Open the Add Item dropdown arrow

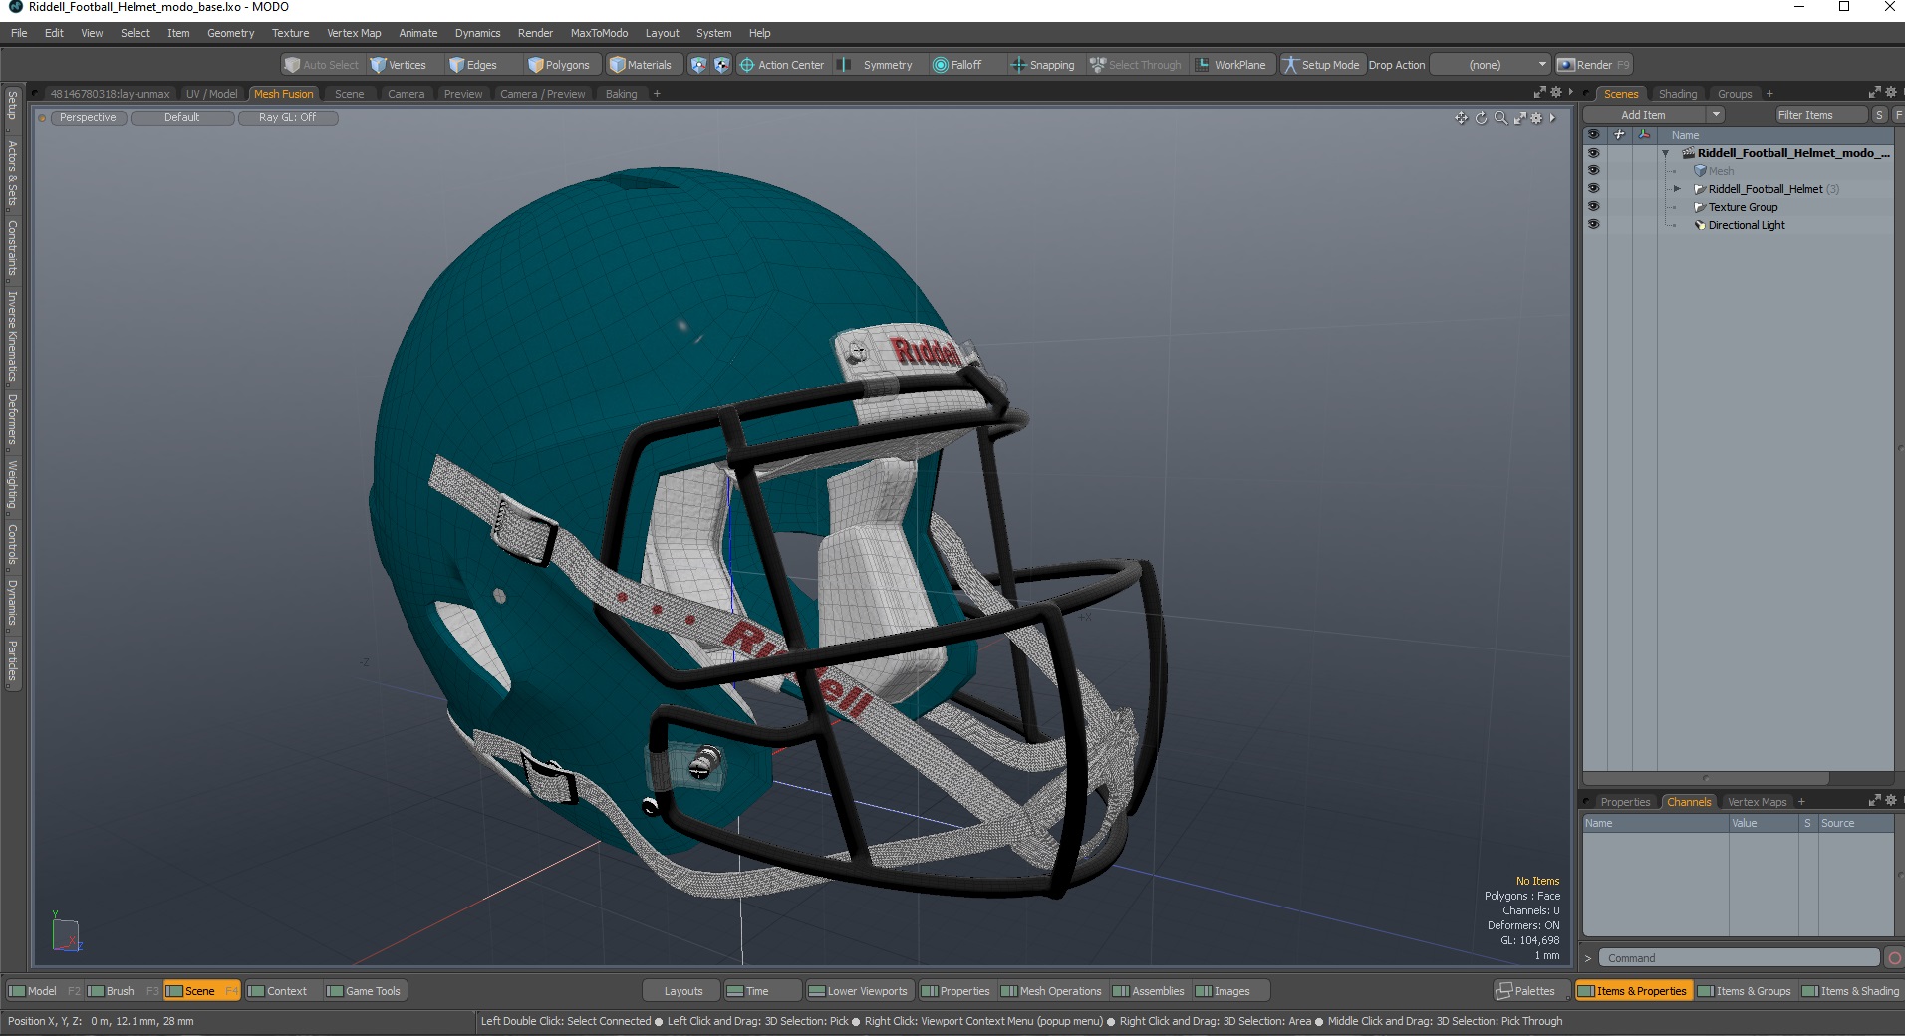point(1716,115)
